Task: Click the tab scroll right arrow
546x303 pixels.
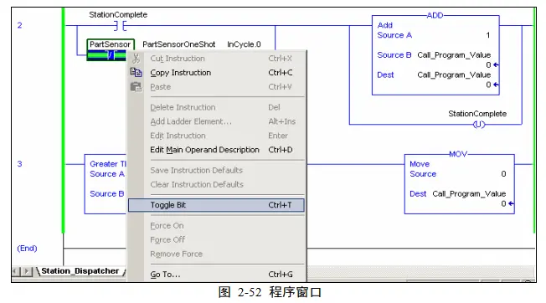Action: [x=27, y=271]
